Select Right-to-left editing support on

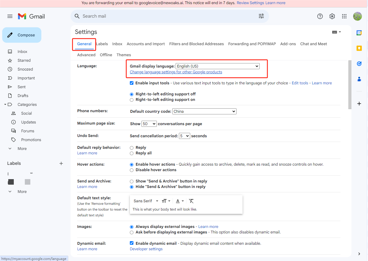coord(132,100)
